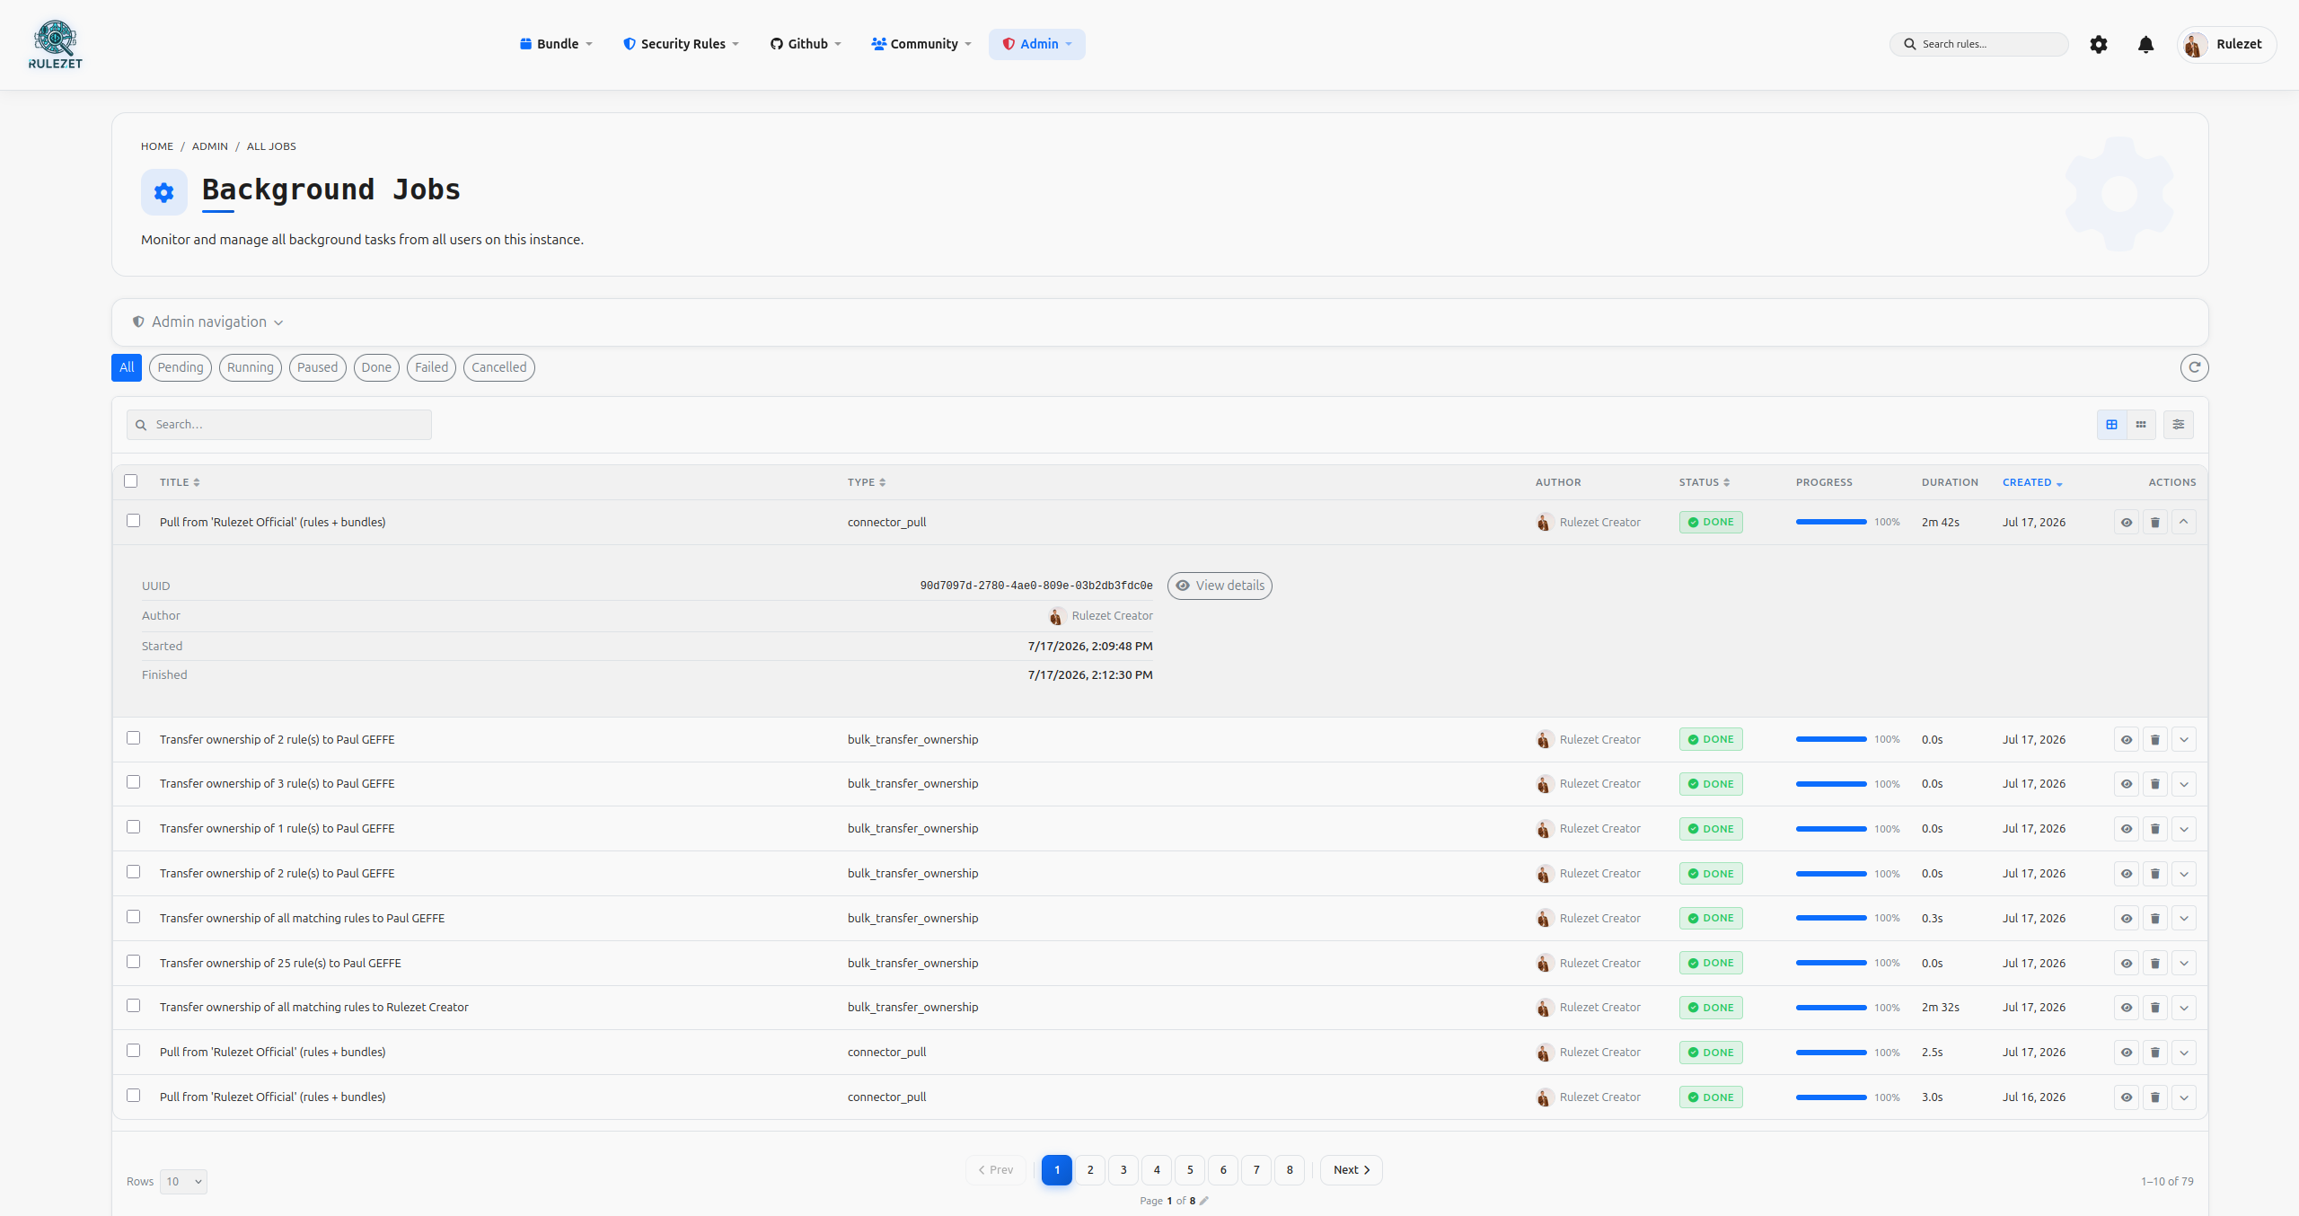The width and height of the screenshot is (2299, 1216).
Task: Focus the 'Search rules...' header field
Action: pyautogui.click(x=1979, y=44)
